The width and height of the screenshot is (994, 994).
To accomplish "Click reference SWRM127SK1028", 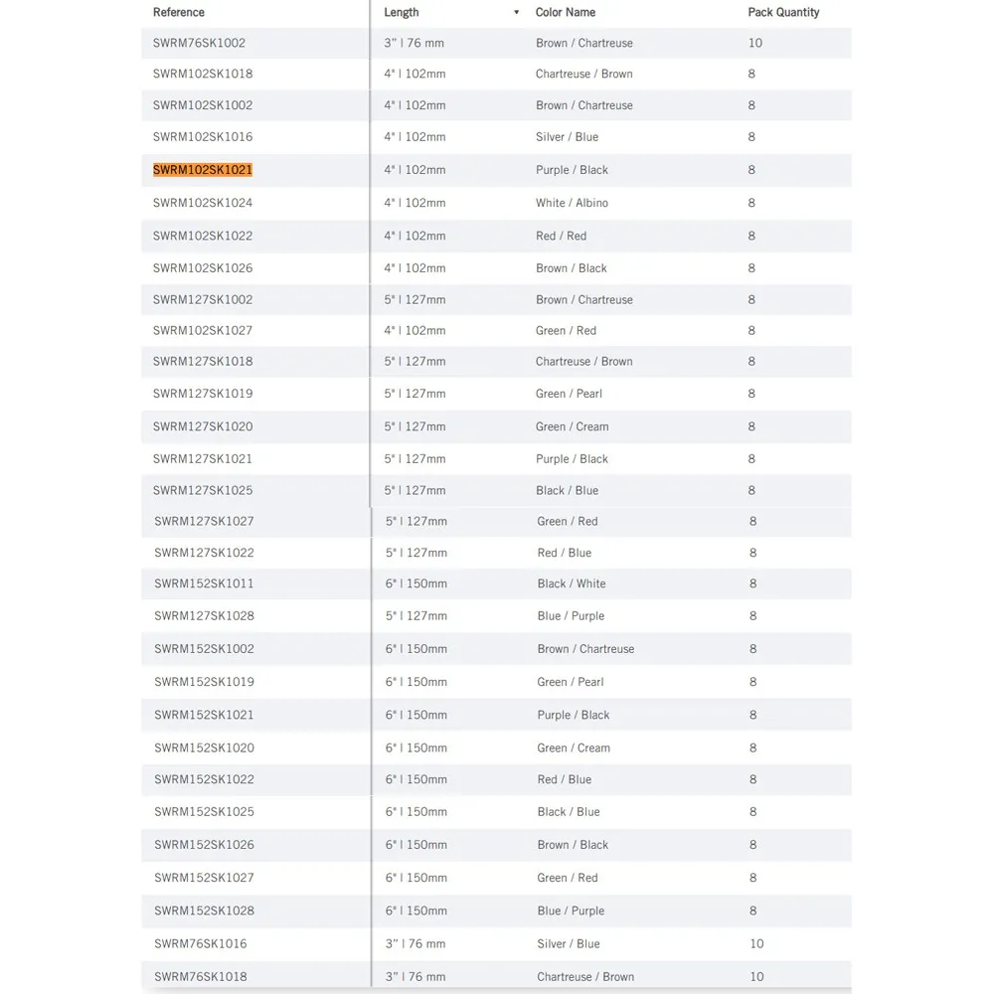I will click(x=204, y=616).
